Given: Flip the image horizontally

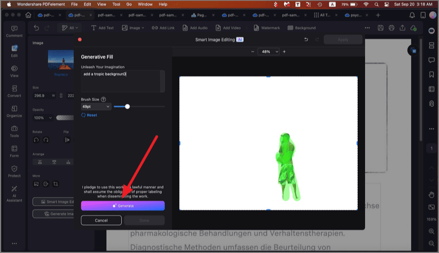Looking at the screenshot, I should tap(67, 140).
